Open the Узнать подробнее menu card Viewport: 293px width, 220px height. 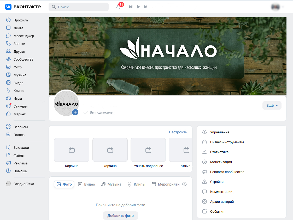[148, 153]
